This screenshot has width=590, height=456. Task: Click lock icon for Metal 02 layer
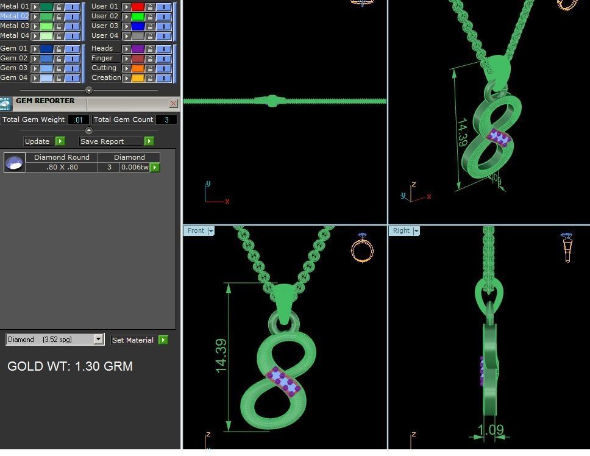pyautogui.click(x=59, y=16)
